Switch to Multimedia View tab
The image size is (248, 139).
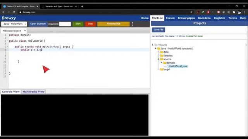33,92
